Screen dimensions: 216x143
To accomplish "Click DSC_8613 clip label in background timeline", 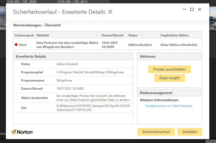I will point(81,2).
